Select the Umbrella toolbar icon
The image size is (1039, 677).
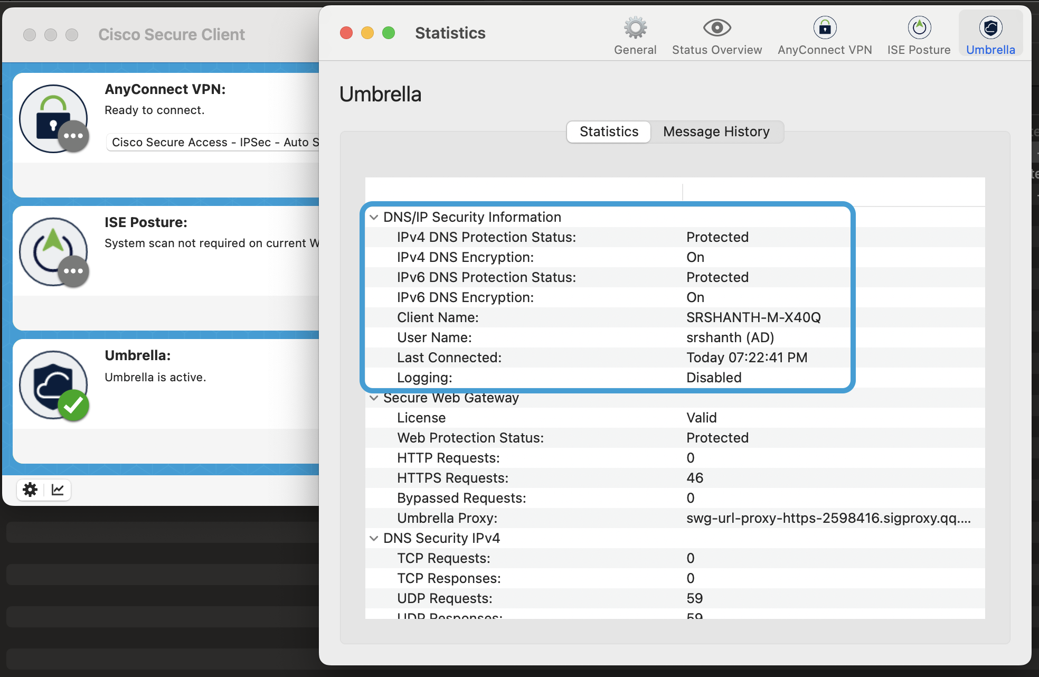click(x=990, y=27)
